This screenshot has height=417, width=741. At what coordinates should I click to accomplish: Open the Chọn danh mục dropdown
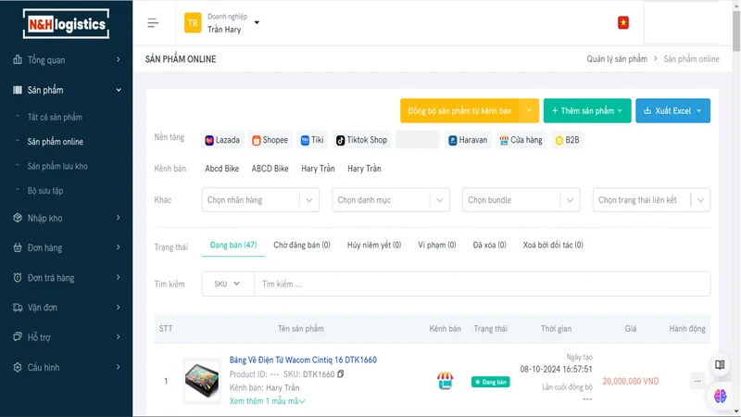(391, 200)
